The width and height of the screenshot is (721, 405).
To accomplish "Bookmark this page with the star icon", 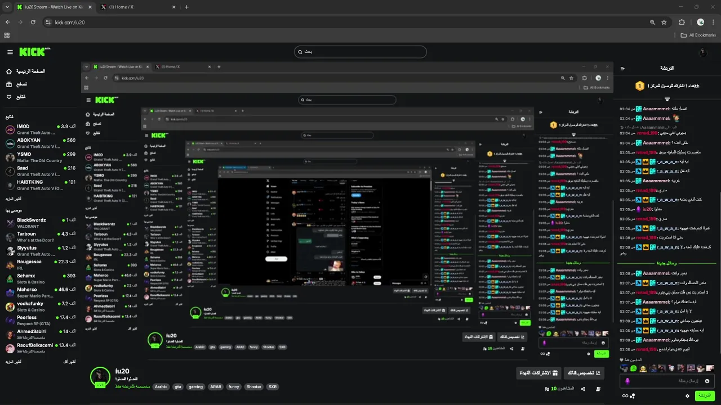I will click(x=664, y=22).
